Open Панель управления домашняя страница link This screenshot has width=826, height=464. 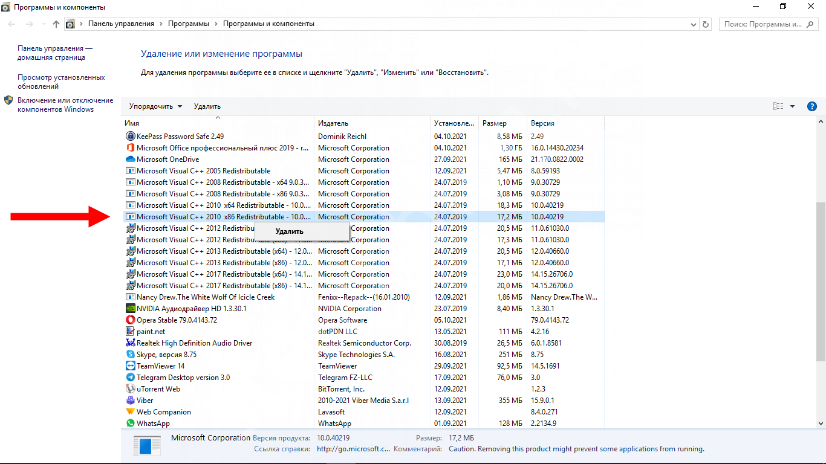tap(55, 53)
